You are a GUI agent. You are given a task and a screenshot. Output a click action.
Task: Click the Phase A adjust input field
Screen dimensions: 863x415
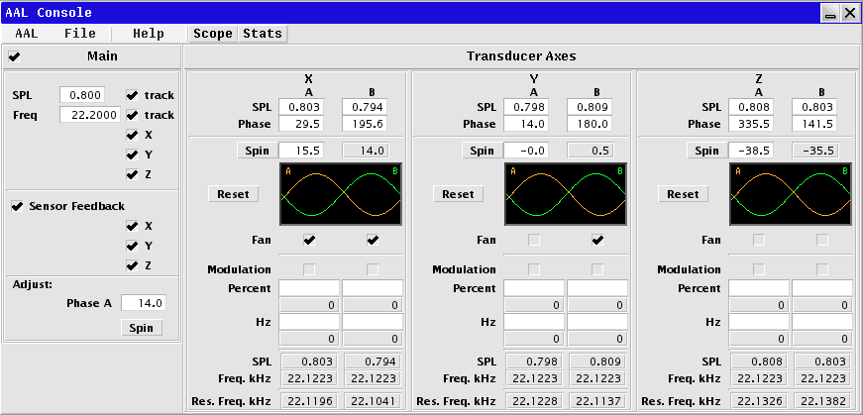(144, 303)
